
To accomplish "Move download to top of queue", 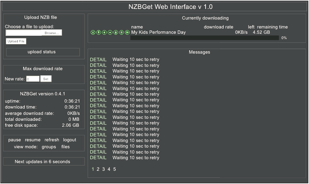I will [98, 32].
